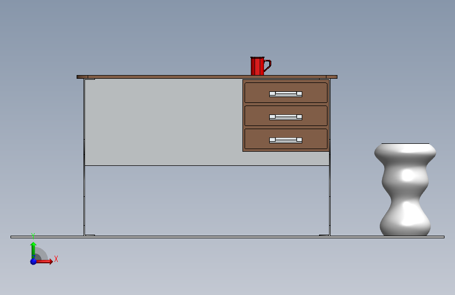Click the middle drawer's handle

coord(285,117)
